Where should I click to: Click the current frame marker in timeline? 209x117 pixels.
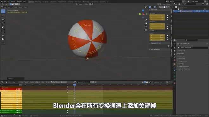click(75, 85)
